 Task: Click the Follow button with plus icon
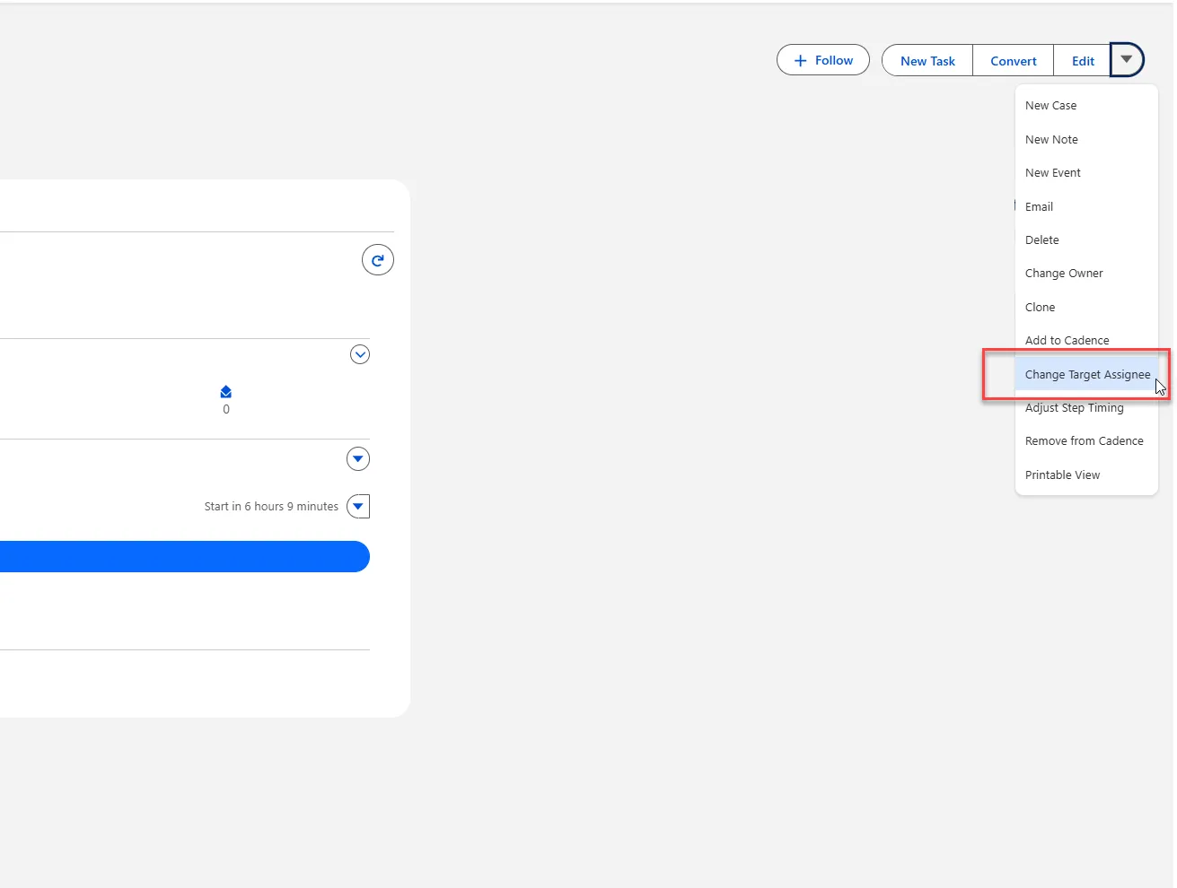point(822,60)
